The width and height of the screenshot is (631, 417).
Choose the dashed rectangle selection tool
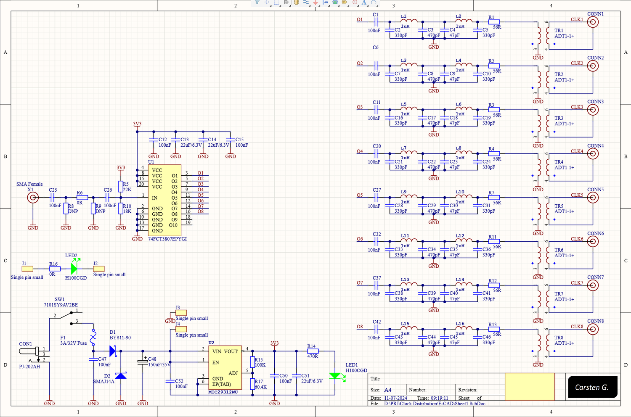(277, 2)
